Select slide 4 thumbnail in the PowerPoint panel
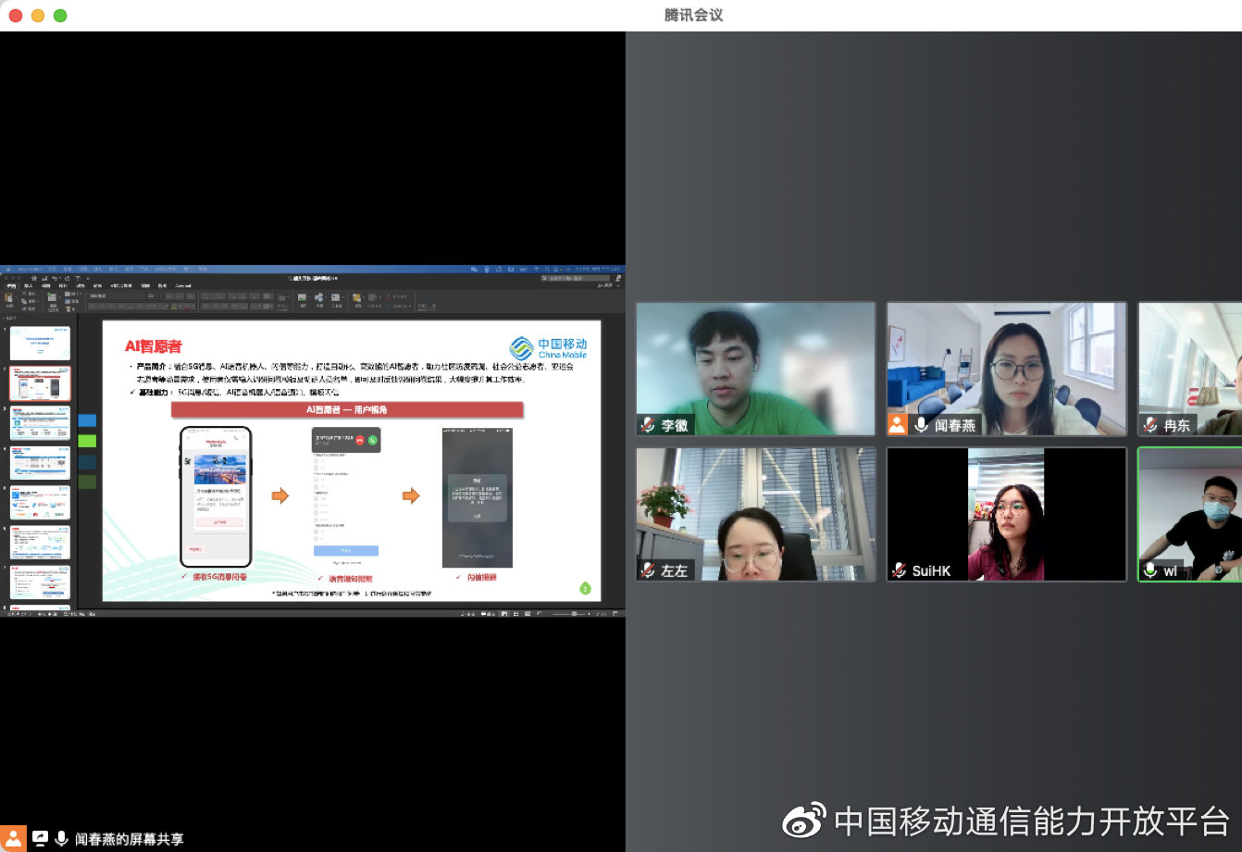The width and height of the screenshot is (1242, 852). point(40,462)
